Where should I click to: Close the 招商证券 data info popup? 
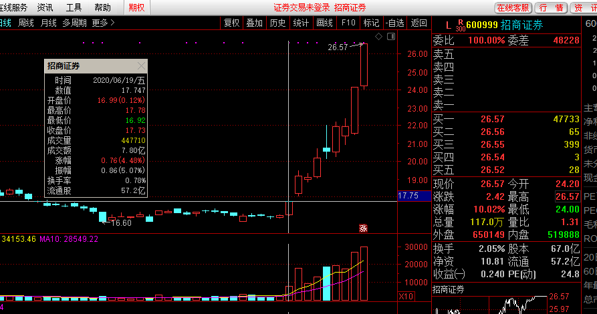coord(141,66)
